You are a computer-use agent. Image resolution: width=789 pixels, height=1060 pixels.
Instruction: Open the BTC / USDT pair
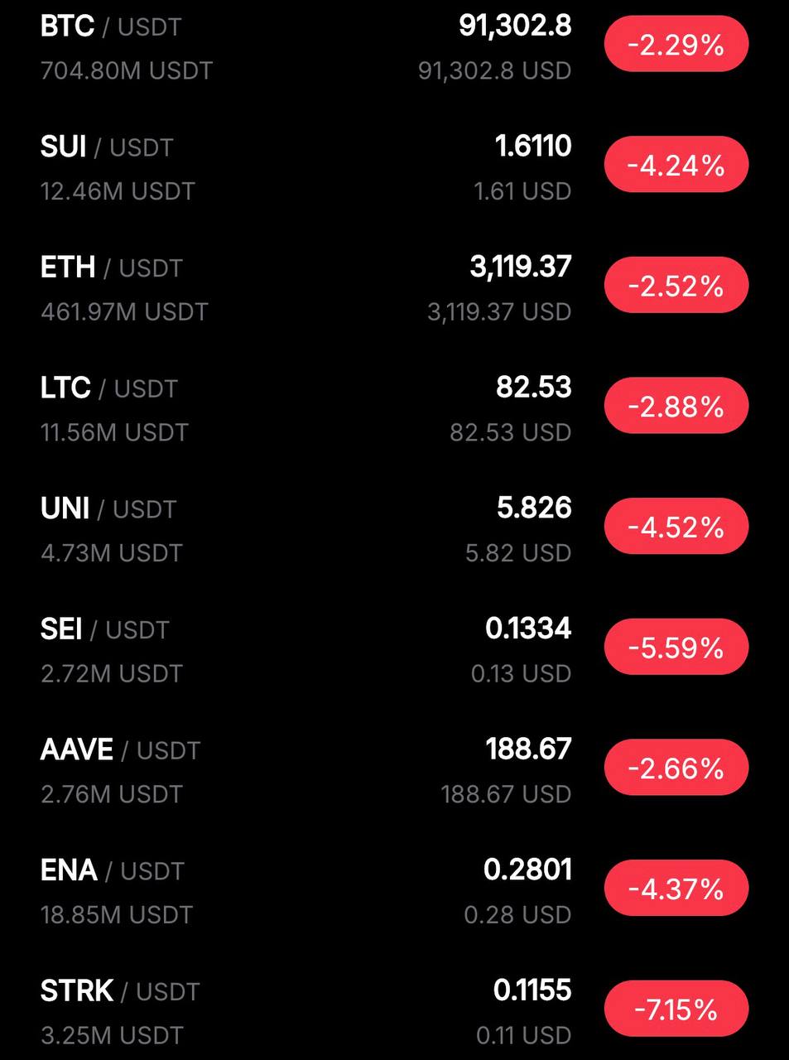click(110, 27)
